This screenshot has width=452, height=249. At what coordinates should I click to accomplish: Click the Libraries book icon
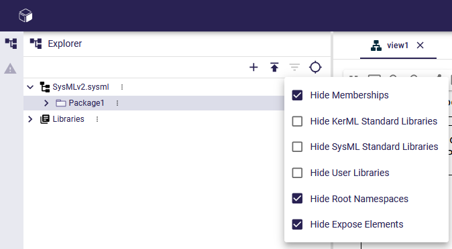click(45, 119)
